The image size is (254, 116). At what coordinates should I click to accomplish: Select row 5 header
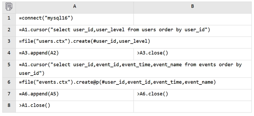(9, 69)
